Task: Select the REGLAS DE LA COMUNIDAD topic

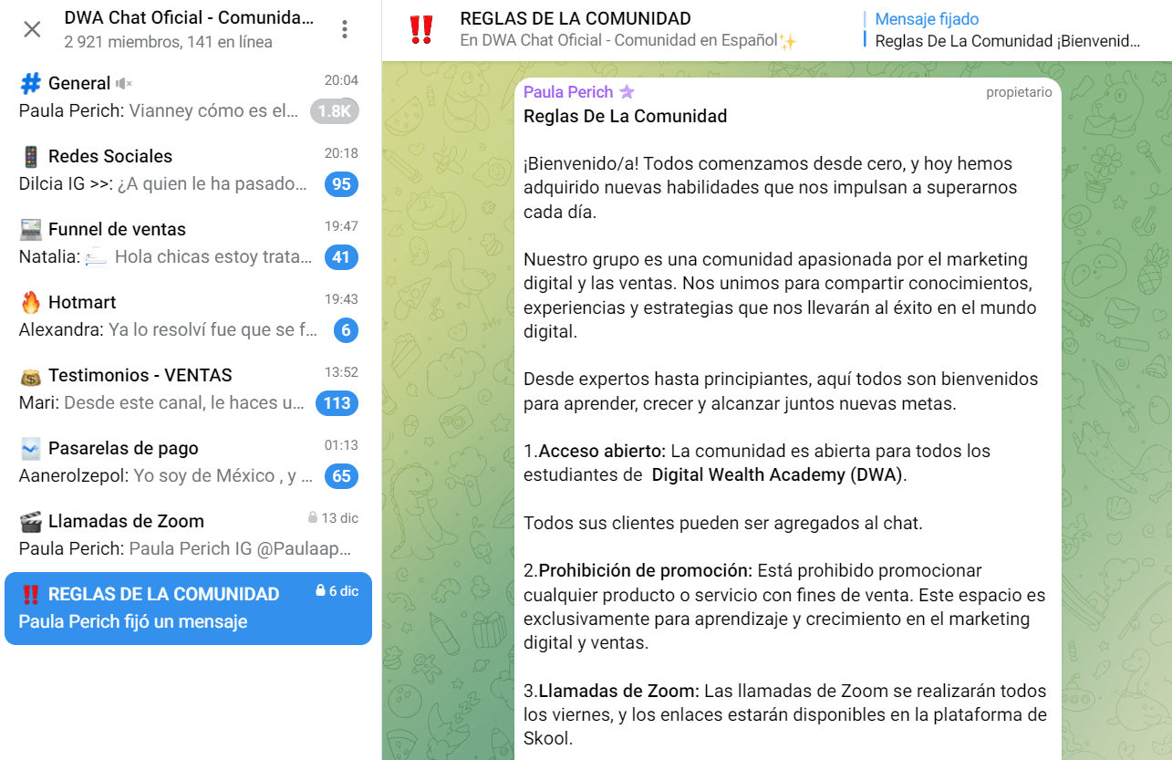Action: point(188,609)
